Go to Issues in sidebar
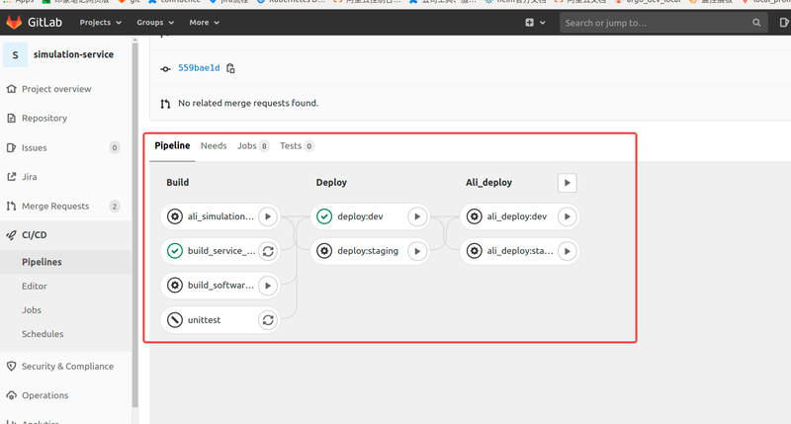Screen dimensions: 791x424 coord(34,147)
